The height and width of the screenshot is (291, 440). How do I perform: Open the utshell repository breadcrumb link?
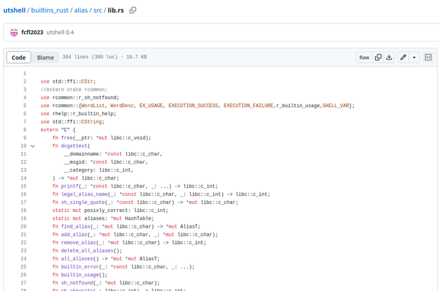14,10
